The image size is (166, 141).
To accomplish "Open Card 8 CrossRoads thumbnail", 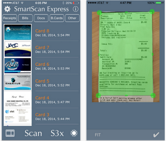I will pyautogui.click(x=18, y=32).
